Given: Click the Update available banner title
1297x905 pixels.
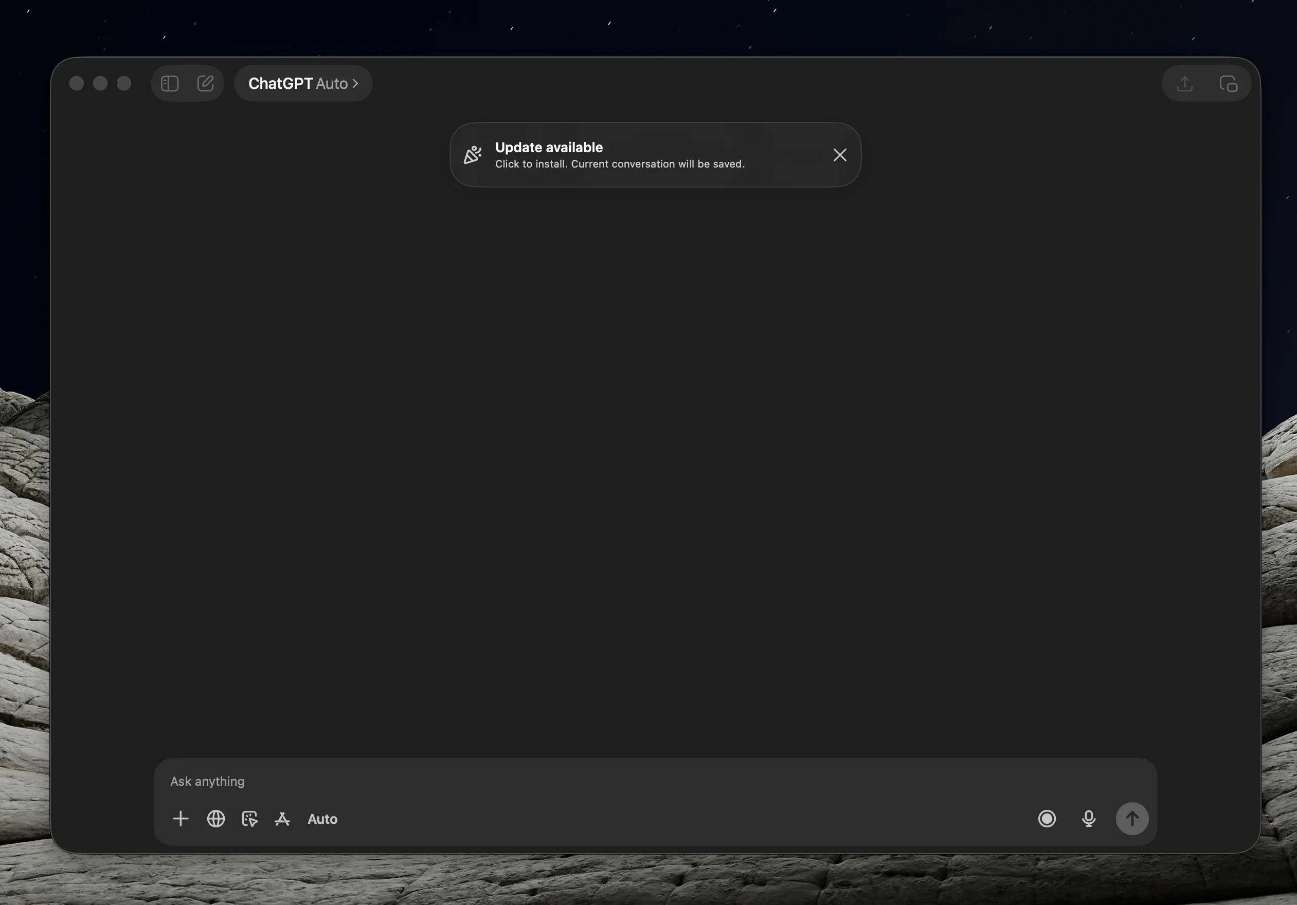Looking at the screenshot, I should pos(549,147).
